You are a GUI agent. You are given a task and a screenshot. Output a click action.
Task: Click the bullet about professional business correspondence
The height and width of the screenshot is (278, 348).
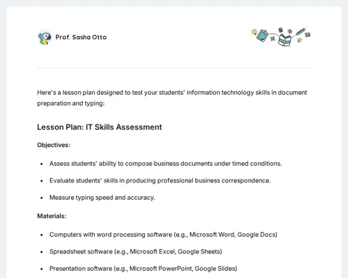(160, 180)
